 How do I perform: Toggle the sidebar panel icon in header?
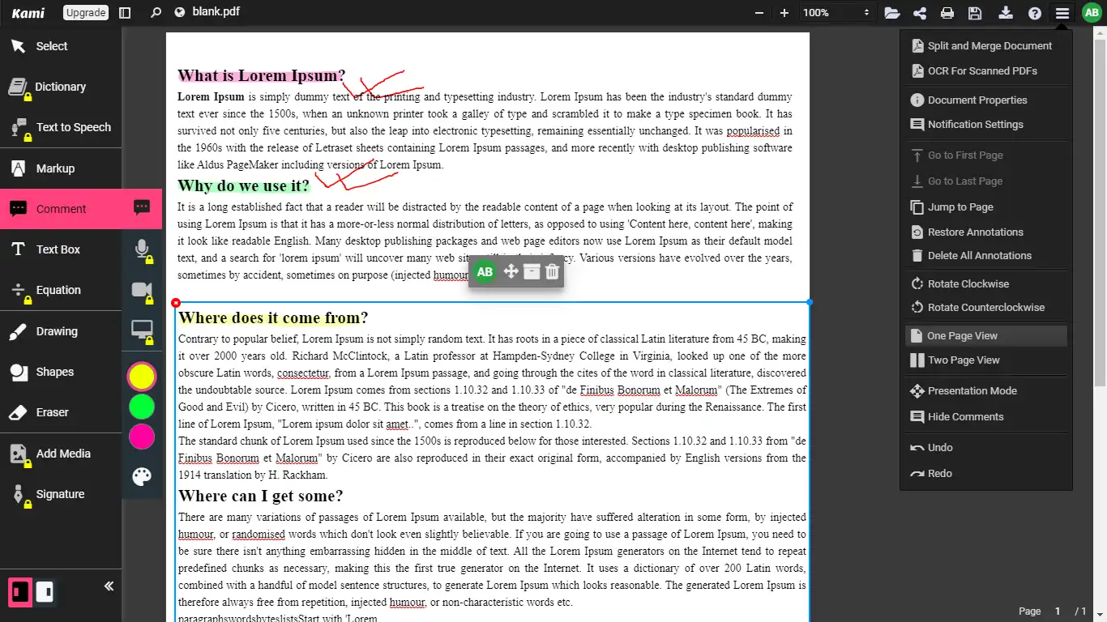124,13
